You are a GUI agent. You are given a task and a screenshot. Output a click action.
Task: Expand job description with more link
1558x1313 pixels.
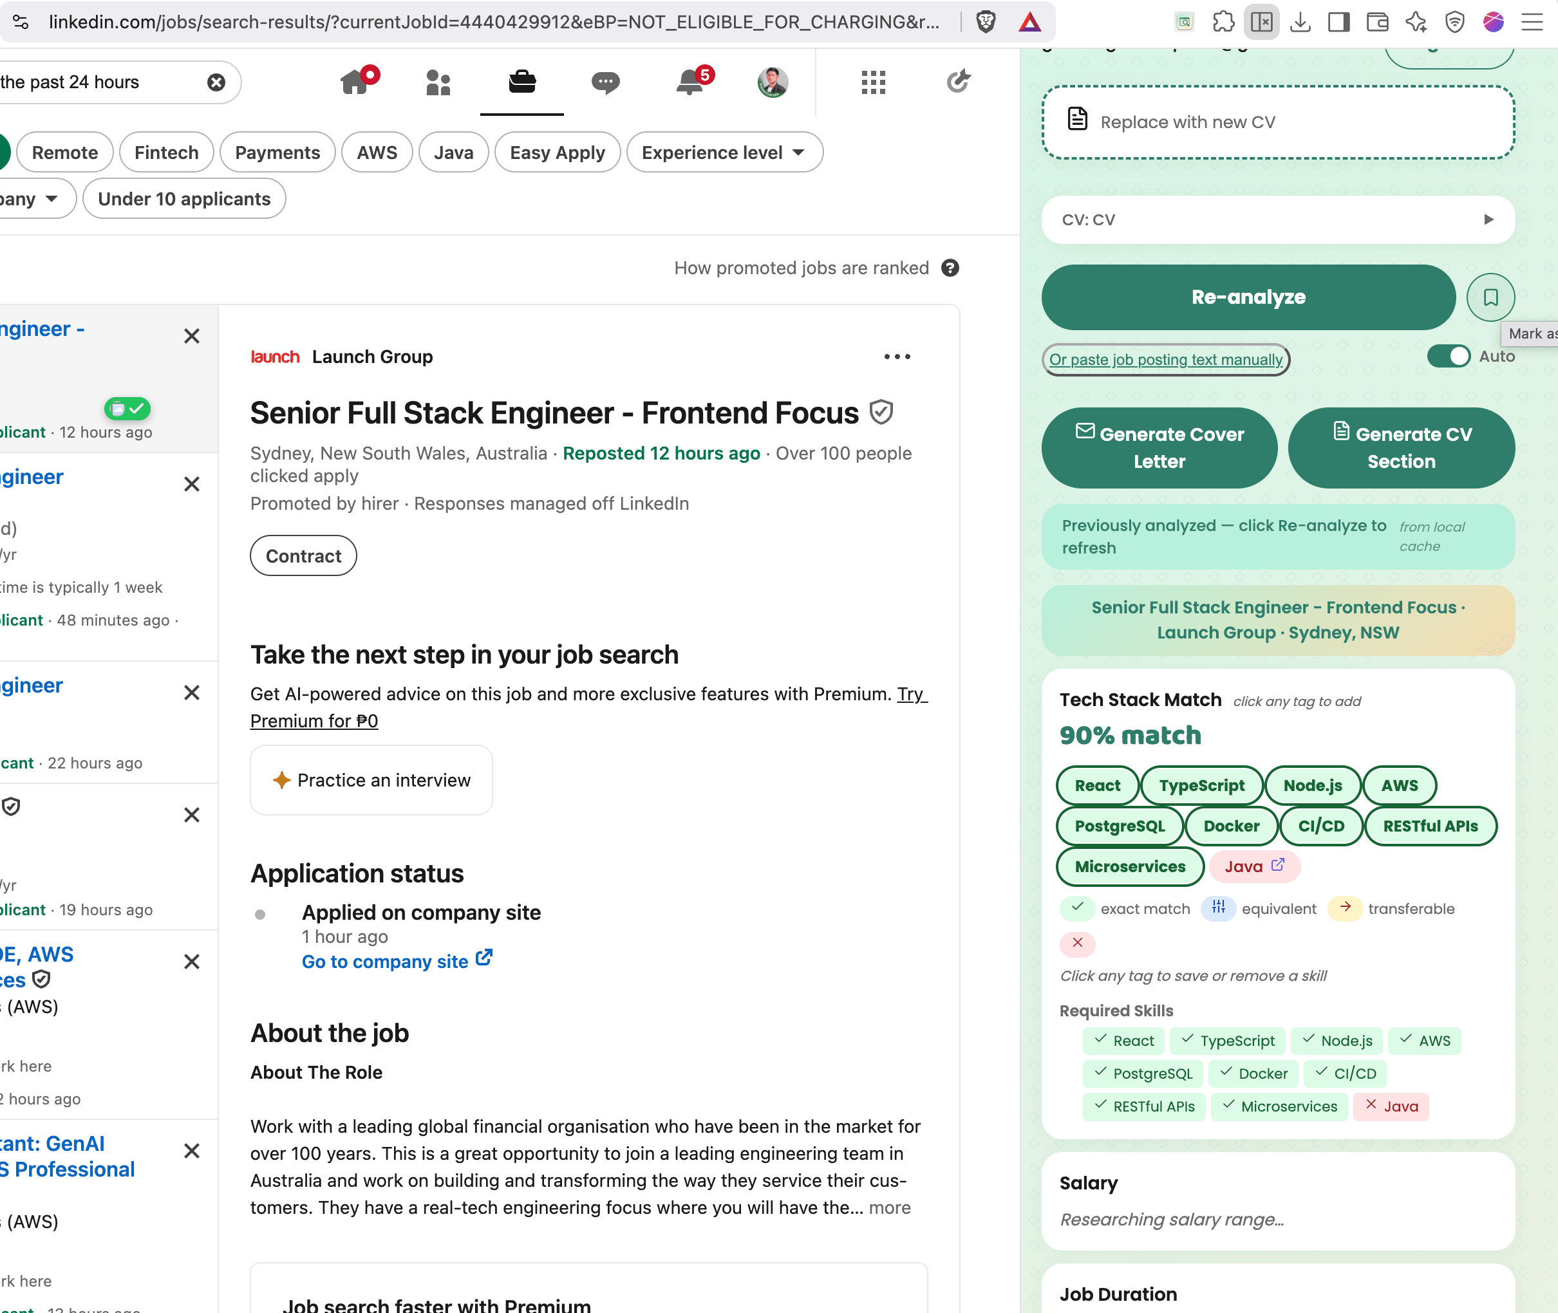click(x=890, y=1207)
